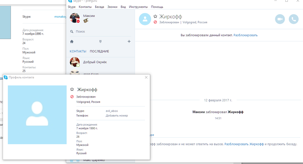This screenshot has height=164, width=303.
Task: Open the Инструменты menu
Action: click(x=138, y=7)
